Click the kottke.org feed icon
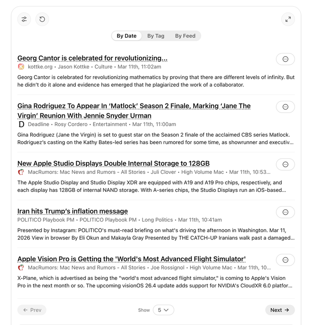Viewport: 313px width, 325px height. (x=21, y=67)
